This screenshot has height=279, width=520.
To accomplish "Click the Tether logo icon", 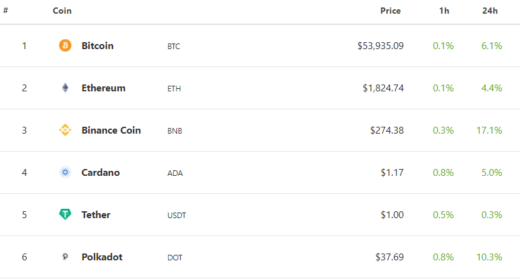I will 65,214.
